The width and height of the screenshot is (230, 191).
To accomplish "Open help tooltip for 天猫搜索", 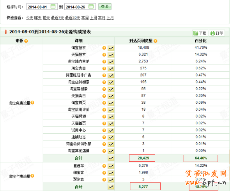I will (x=104, y=55).
